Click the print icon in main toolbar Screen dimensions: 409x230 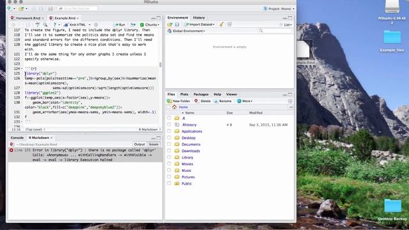pyautogui.click(x=50, y=8)
